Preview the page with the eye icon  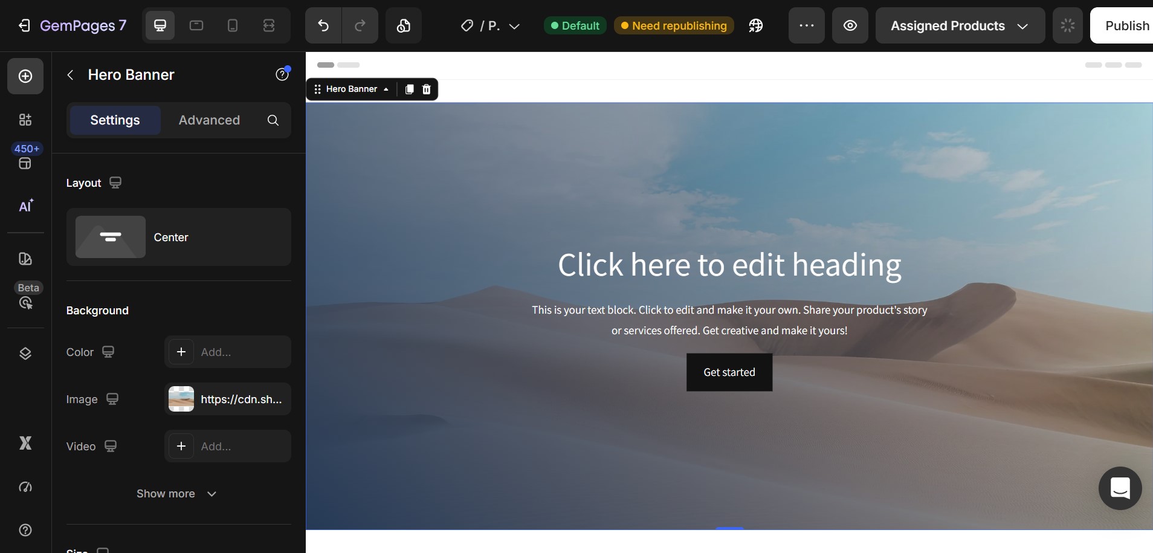coord(850,25)
